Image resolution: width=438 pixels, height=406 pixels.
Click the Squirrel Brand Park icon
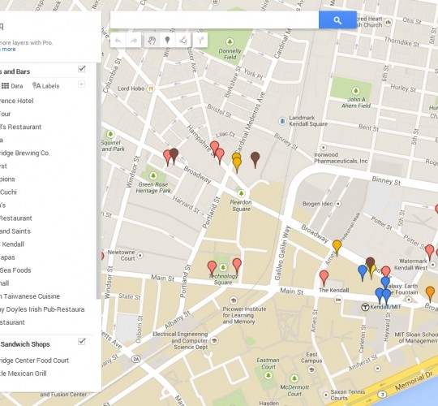[110, 134]
